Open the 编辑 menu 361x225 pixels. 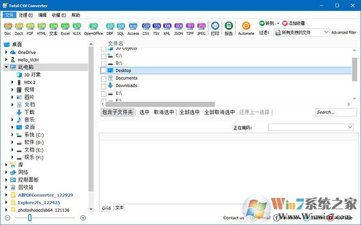pos(42,15)
